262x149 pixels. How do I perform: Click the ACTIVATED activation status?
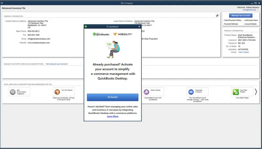click(243, 49)
